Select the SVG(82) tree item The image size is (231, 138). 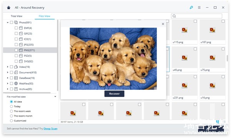28,61
